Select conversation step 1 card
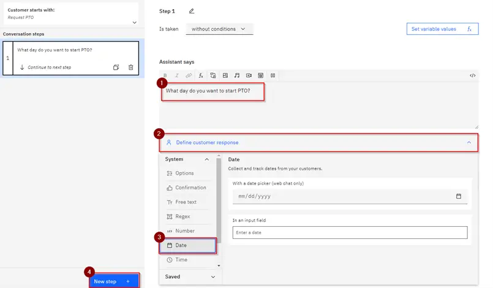The height and width of the screenshot is (288, 493). 71,58
